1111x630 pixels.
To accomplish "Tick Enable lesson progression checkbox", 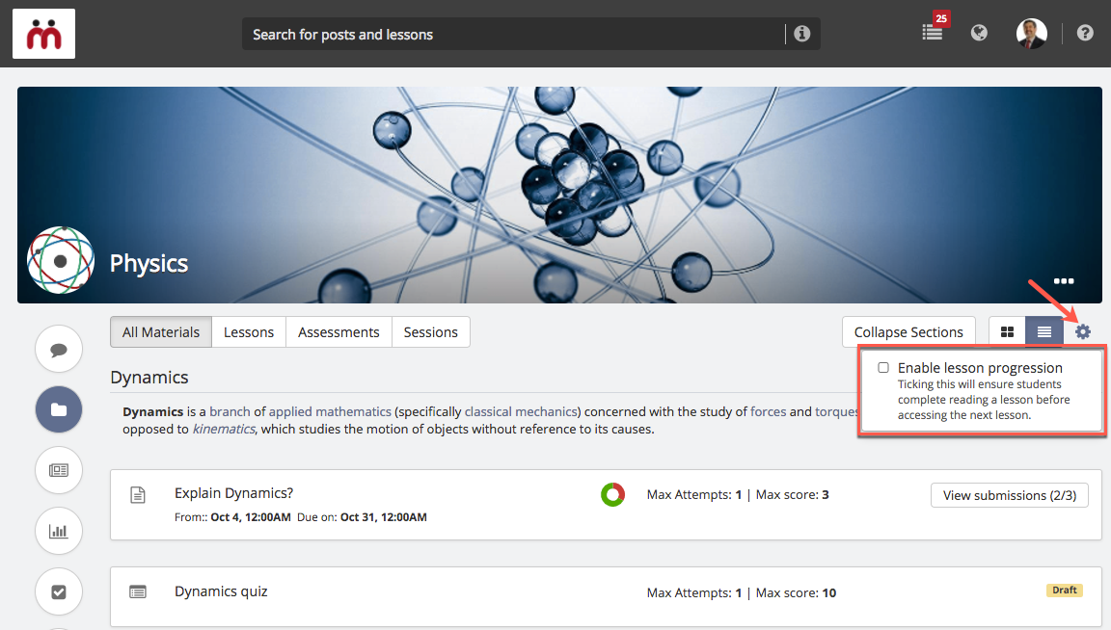I will (883, 367).
